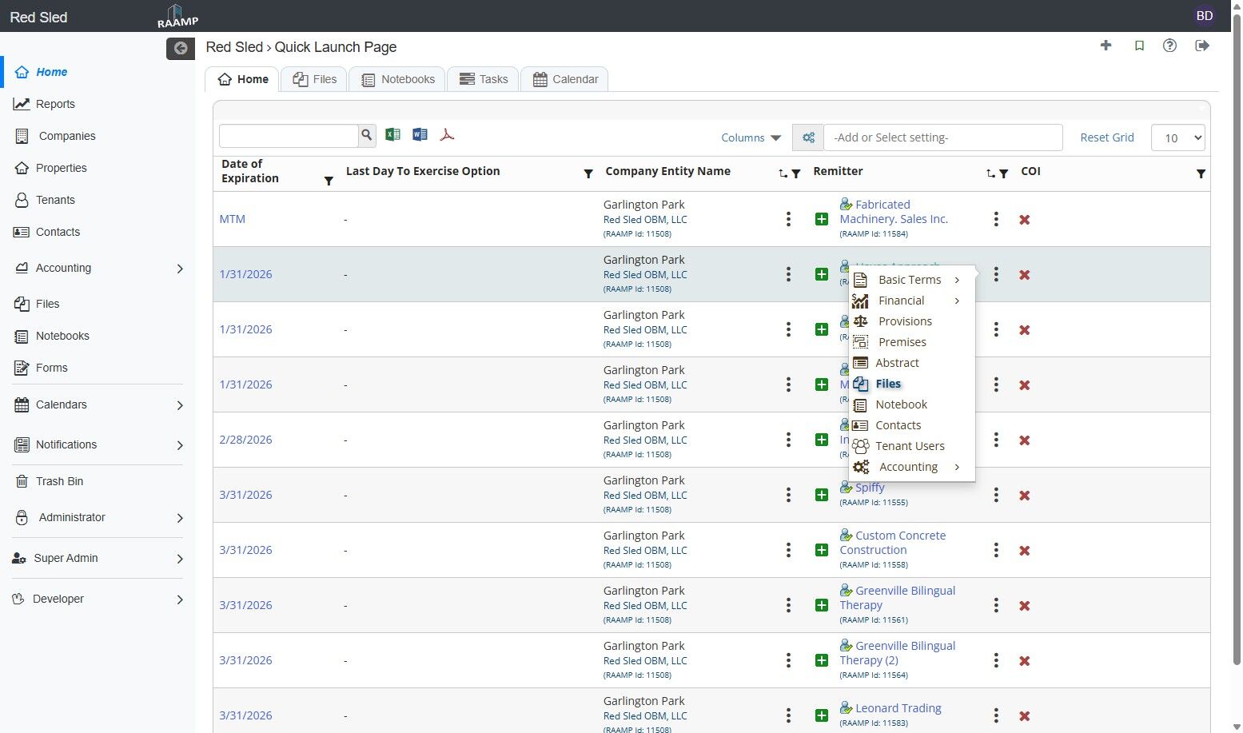Switch to the Calendar tab
1243x733 pixels.
[565, 79]
